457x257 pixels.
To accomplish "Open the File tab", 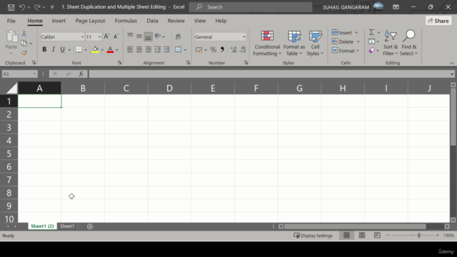I will click(11, 21).
